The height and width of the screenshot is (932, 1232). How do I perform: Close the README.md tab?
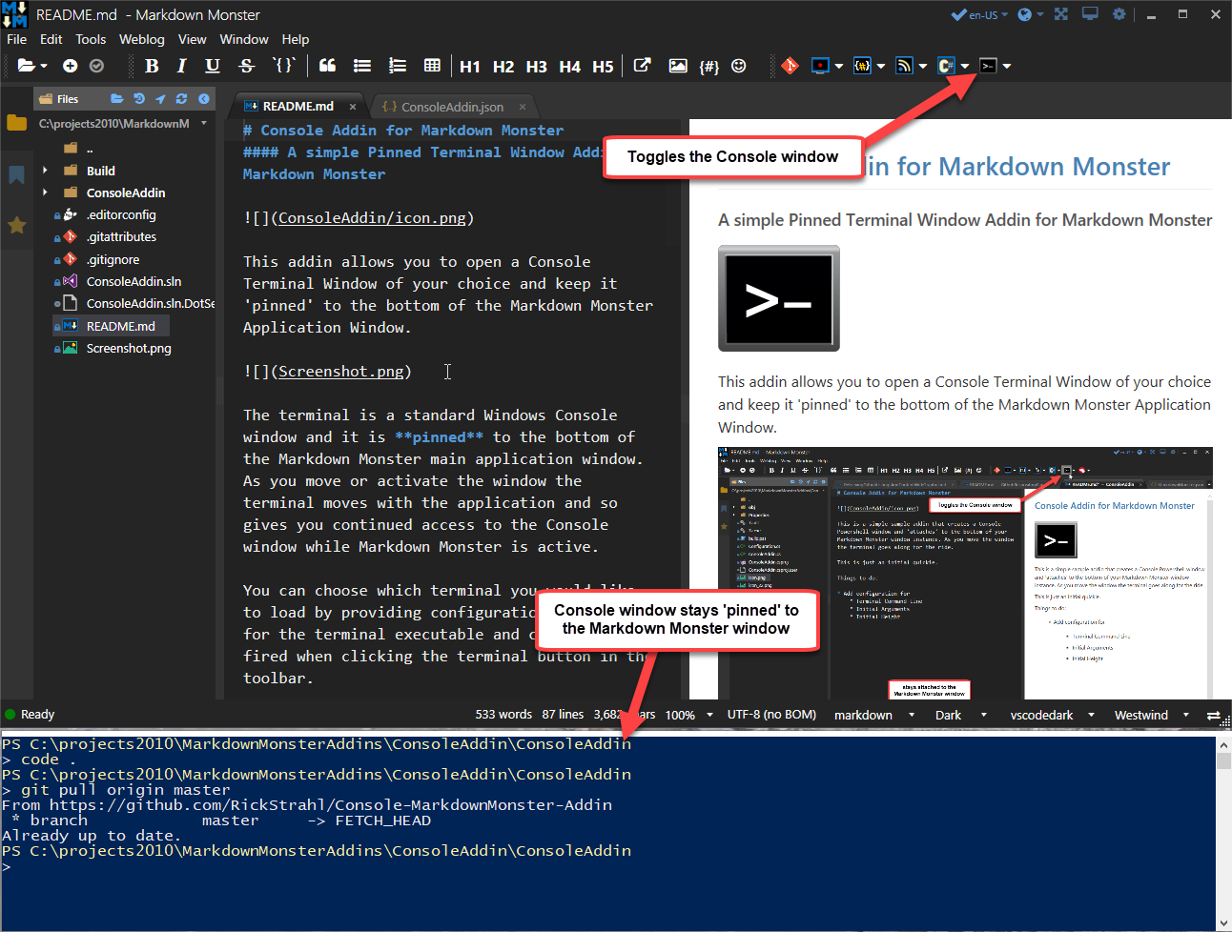coord(353,107)
